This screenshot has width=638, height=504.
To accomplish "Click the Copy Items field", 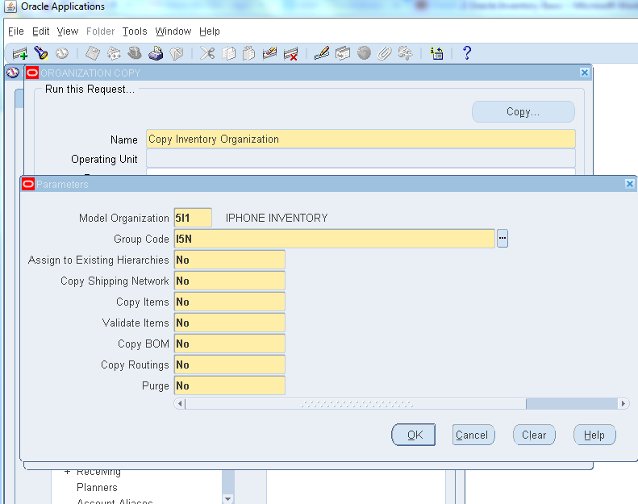I will tap(230, 302).
